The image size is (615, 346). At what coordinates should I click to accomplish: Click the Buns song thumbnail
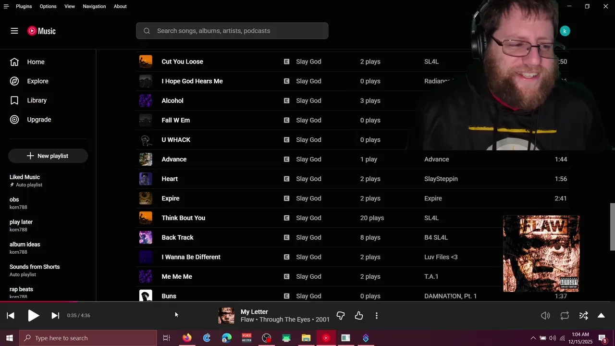tap(146, 296)
